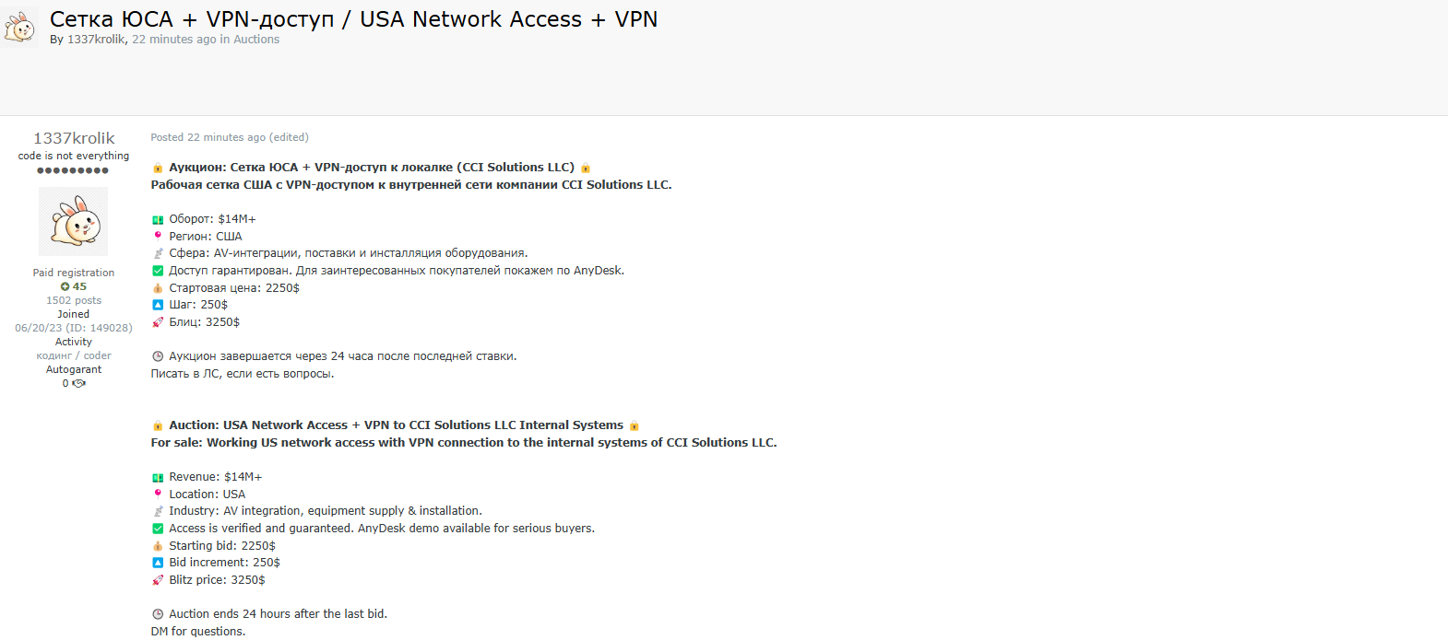Screen dimensions: 1448x640
Task: Click the user rank dots indicator
Action: [x=73, y=170]
